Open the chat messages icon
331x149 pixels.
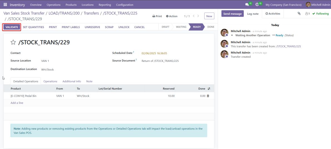click(x=247, y=5)
